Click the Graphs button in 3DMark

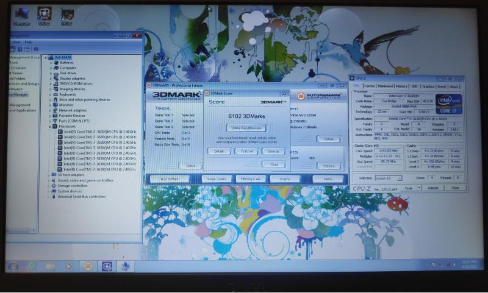(285, 179)
